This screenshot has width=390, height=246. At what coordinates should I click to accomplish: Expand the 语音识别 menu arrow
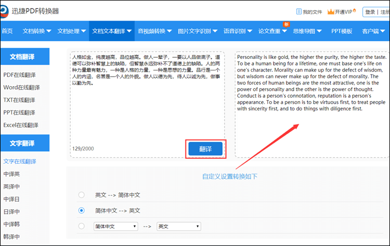250,31
